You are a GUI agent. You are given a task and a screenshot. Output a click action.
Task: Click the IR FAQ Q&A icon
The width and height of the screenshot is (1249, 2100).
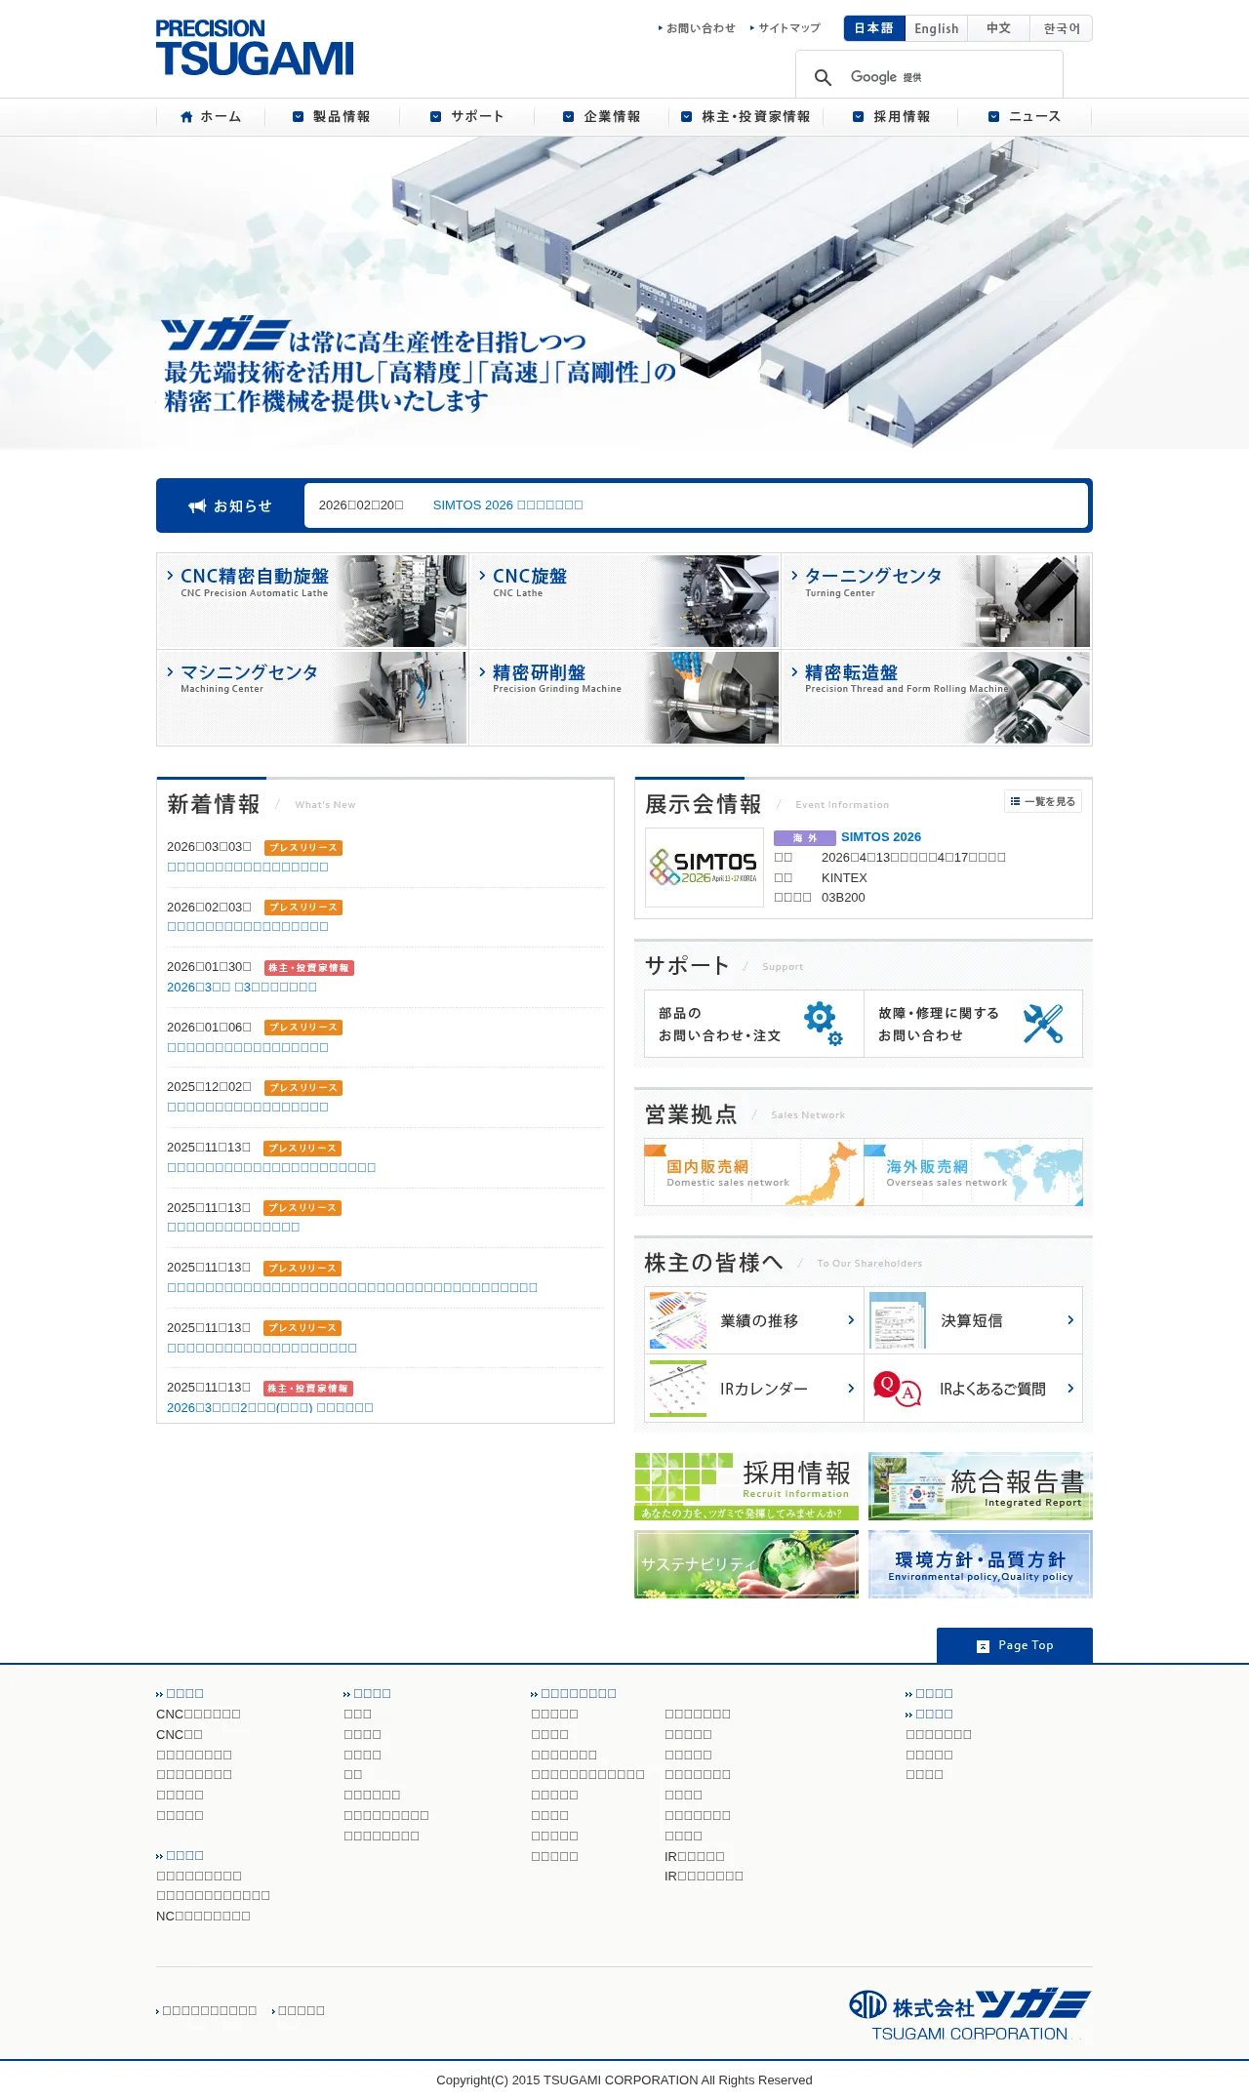tap(896, 1389)
